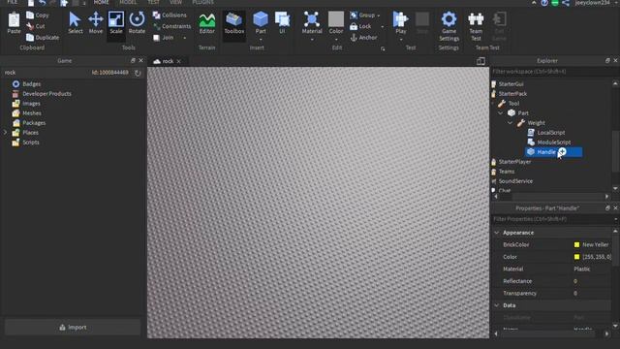Viewport: 620px width, 349px height.
Task: Click the Color property yellow swatch
Action: point(576,257)
